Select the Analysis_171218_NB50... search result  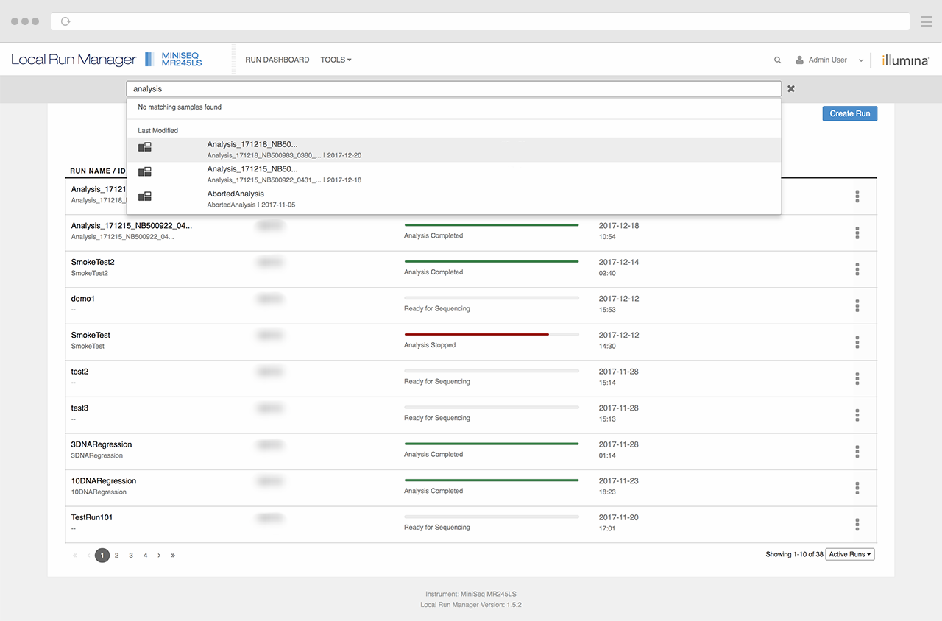coord(453,149)
